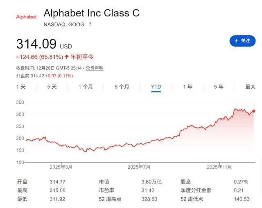Viewport: 262px width, 208px height.
Task: Click the red upward gain arrow
Action: tap(67, 57)
